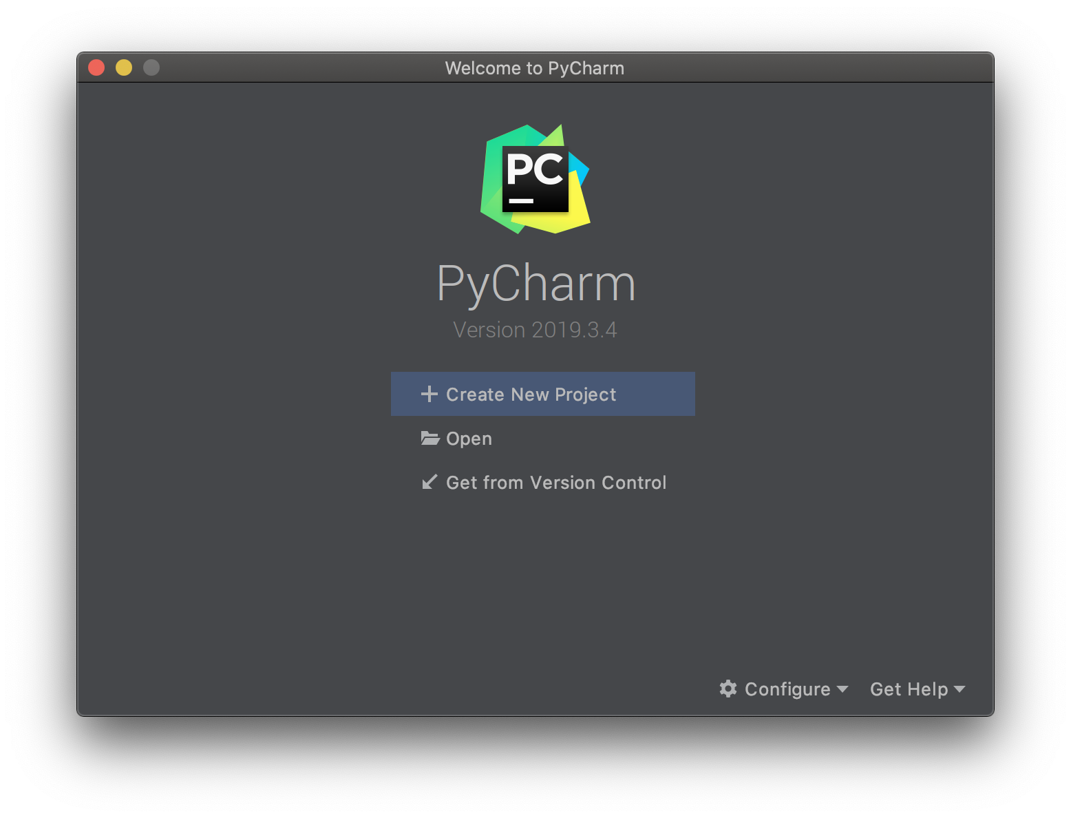Screen dimensions: 1071x818
Task: Click the PyCharm logo
Action: point(535,179)
